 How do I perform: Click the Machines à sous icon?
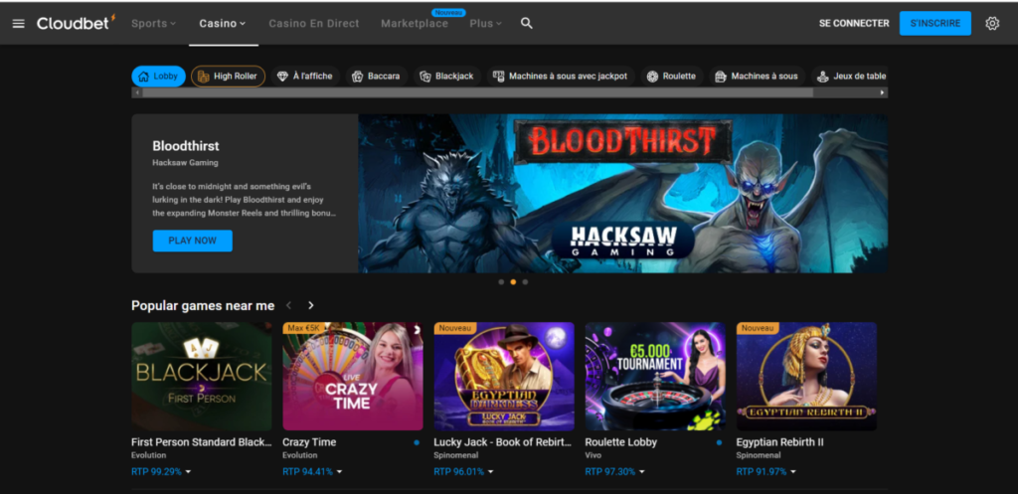pyautogui.click(x=720, y=77)
